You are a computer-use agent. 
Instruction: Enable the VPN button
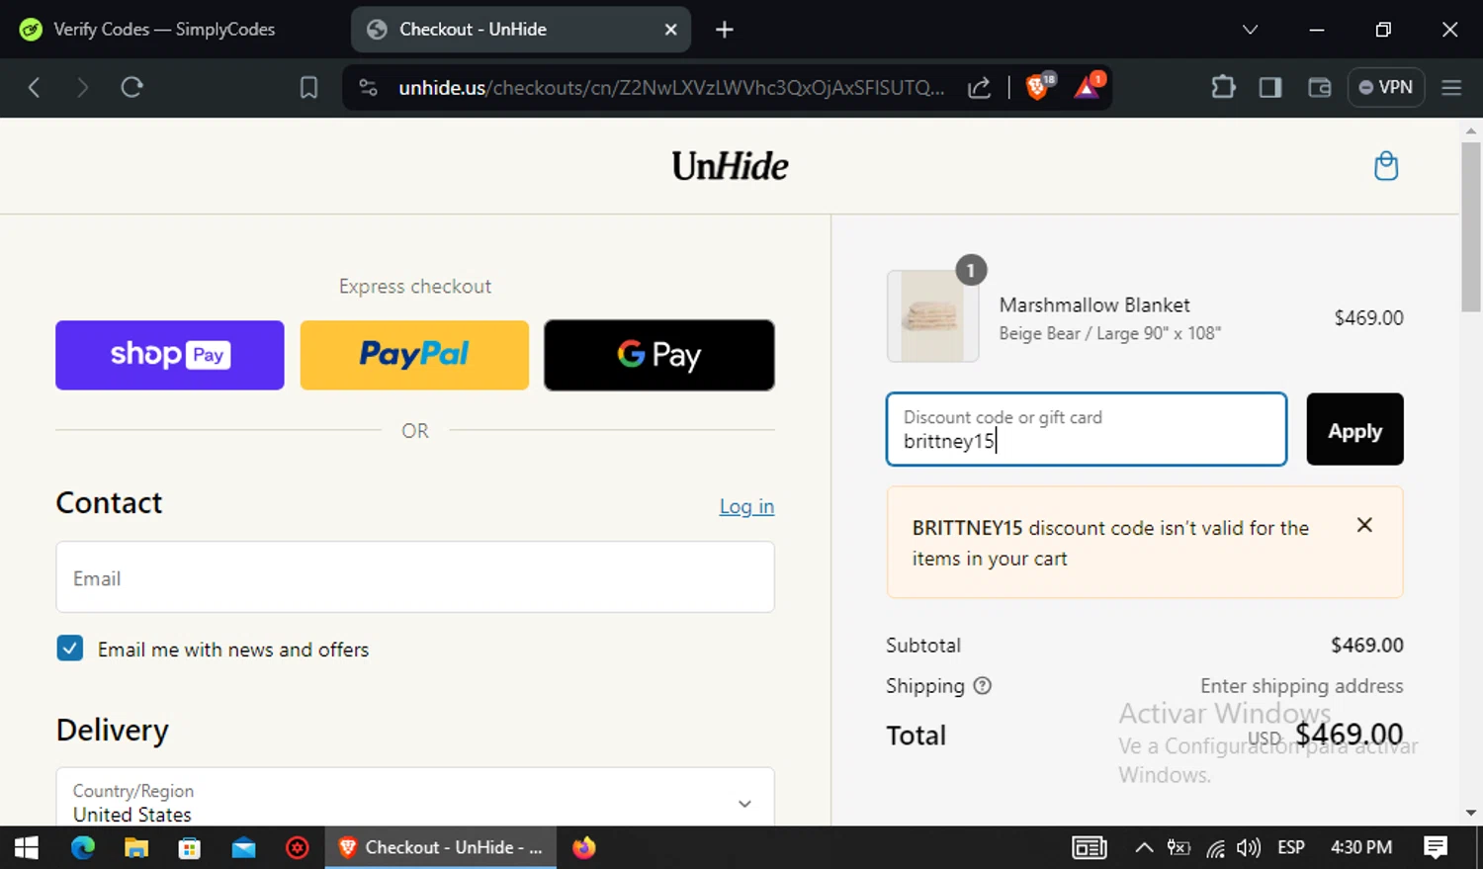1385,87
